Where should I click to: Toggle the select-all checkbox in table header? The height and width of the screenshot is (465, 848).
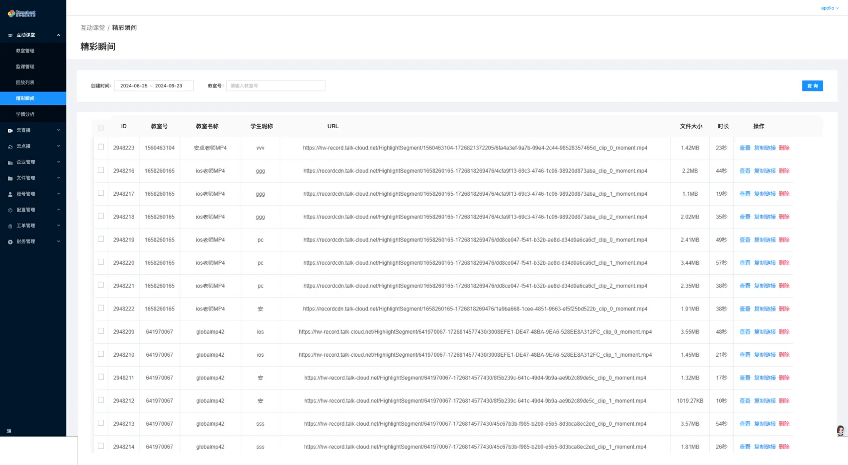(101, 128)
